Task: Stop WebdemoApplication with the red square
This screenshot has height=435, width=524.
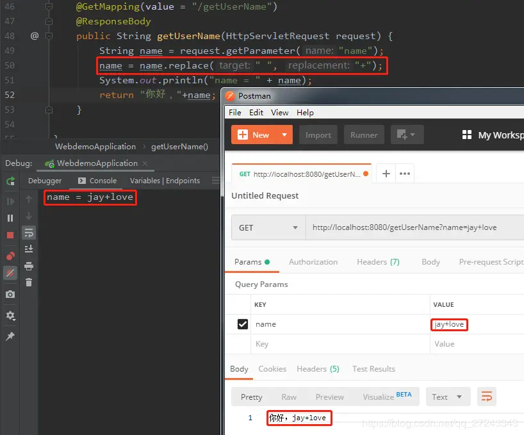Action: point(10,235)
